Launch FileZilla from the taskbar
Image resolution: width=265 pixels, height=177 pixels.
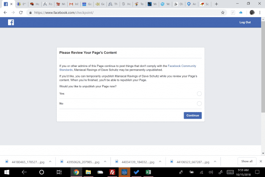coord(112,172)
